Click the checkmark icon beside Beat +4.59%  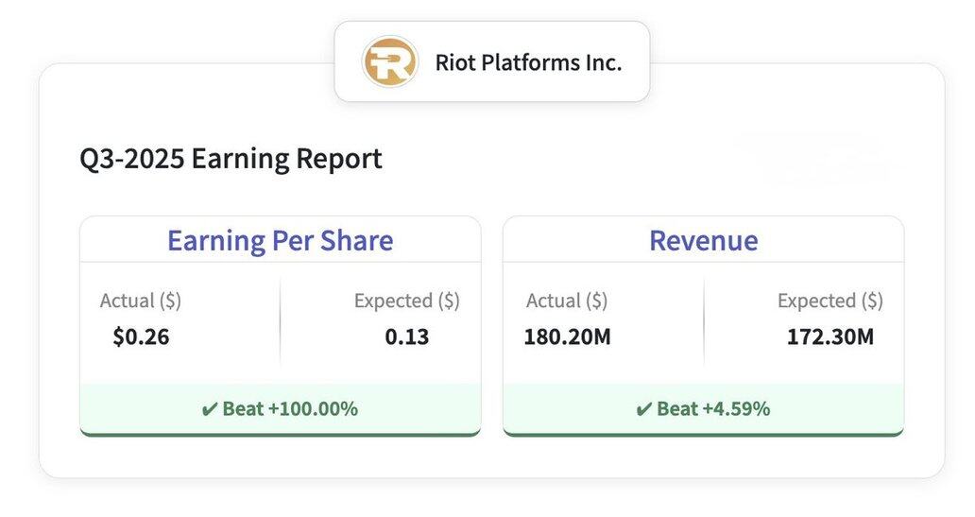point(644,409)
